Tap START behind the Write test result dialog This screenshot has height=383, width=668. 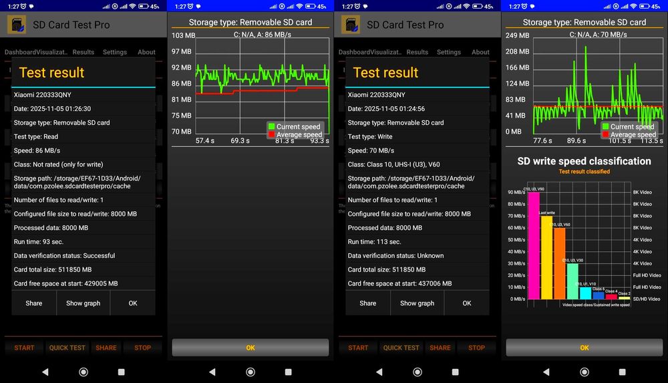[x=358, y=348]
